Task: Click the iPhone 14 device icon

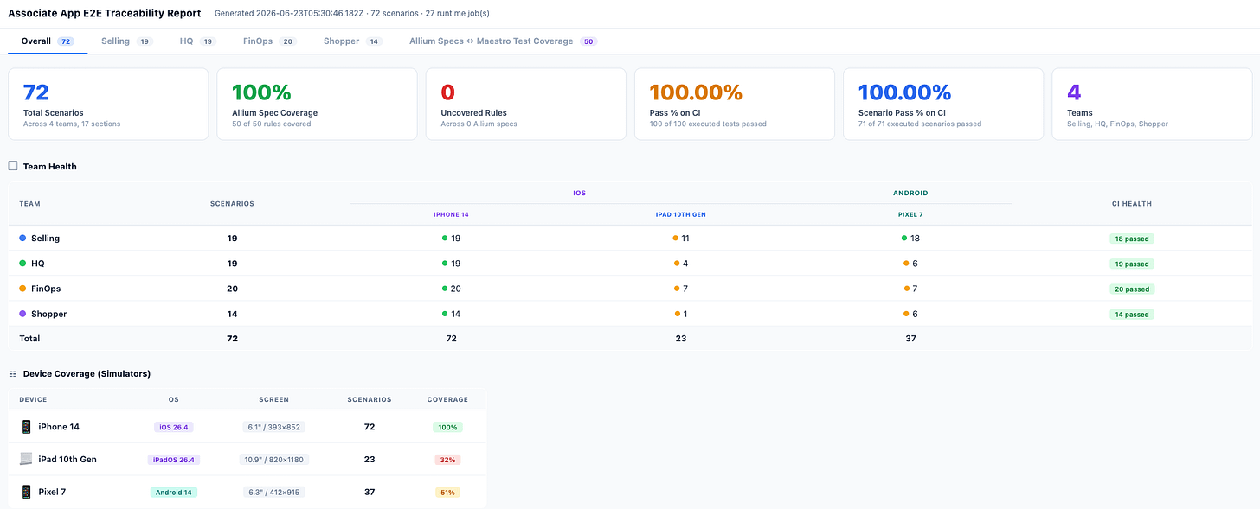Action: point(26,427)
